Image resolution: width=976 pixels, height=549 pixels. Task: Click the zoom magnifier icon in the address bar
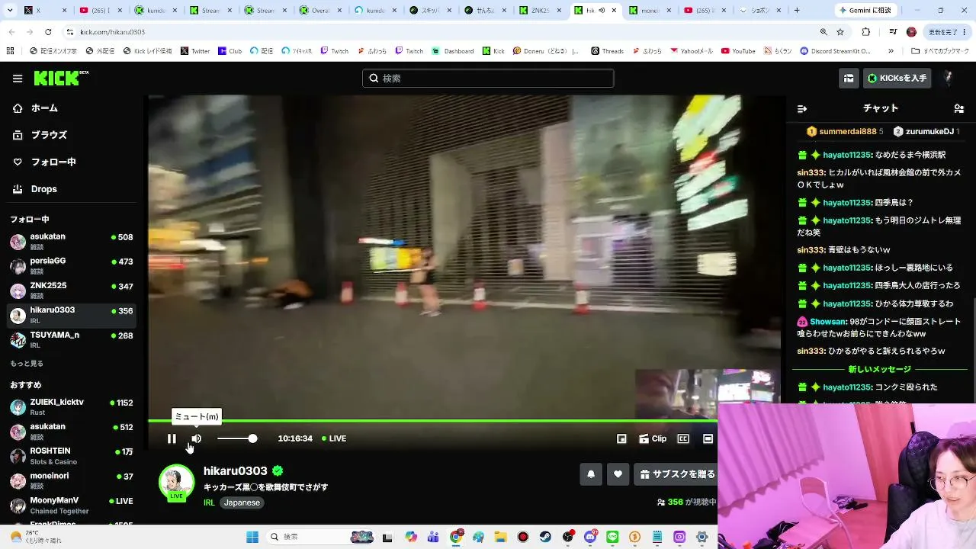click(x=823, y=32)
